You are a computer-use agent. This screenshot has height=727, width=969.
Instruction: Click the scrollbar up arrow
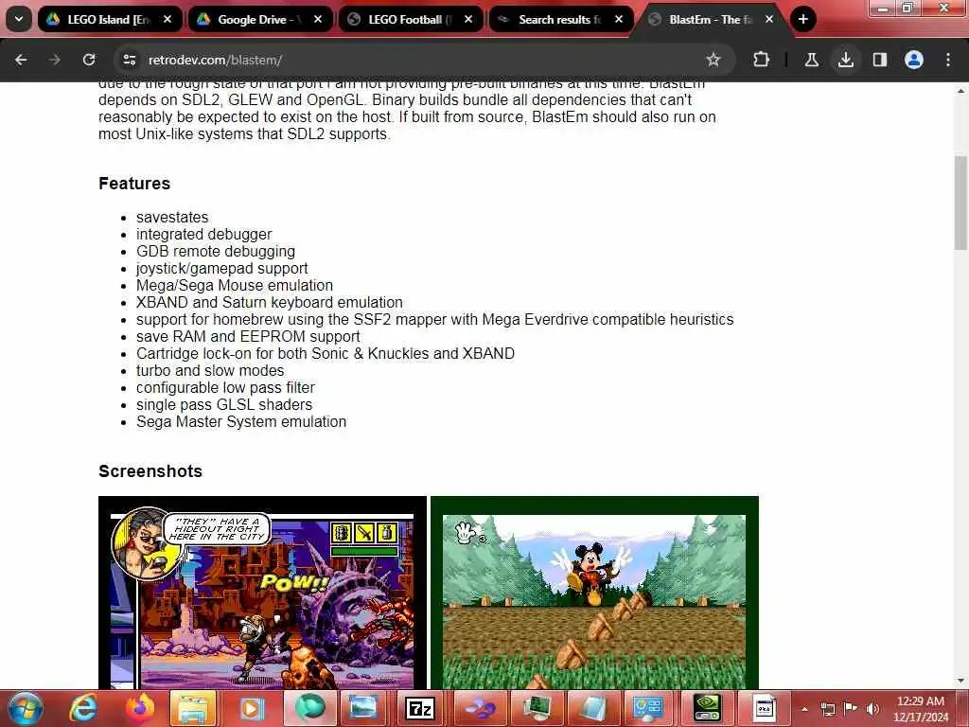coord(961,90)
